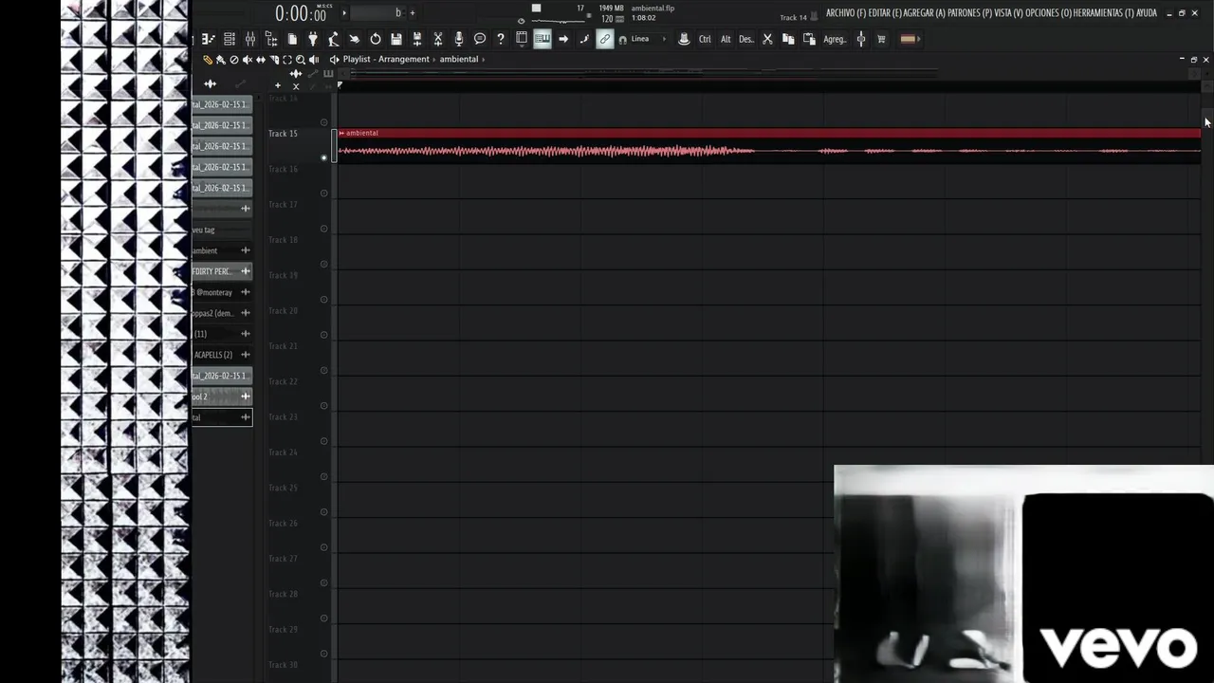
Task: Click the Agreg. button
Action: click(835, 39)
